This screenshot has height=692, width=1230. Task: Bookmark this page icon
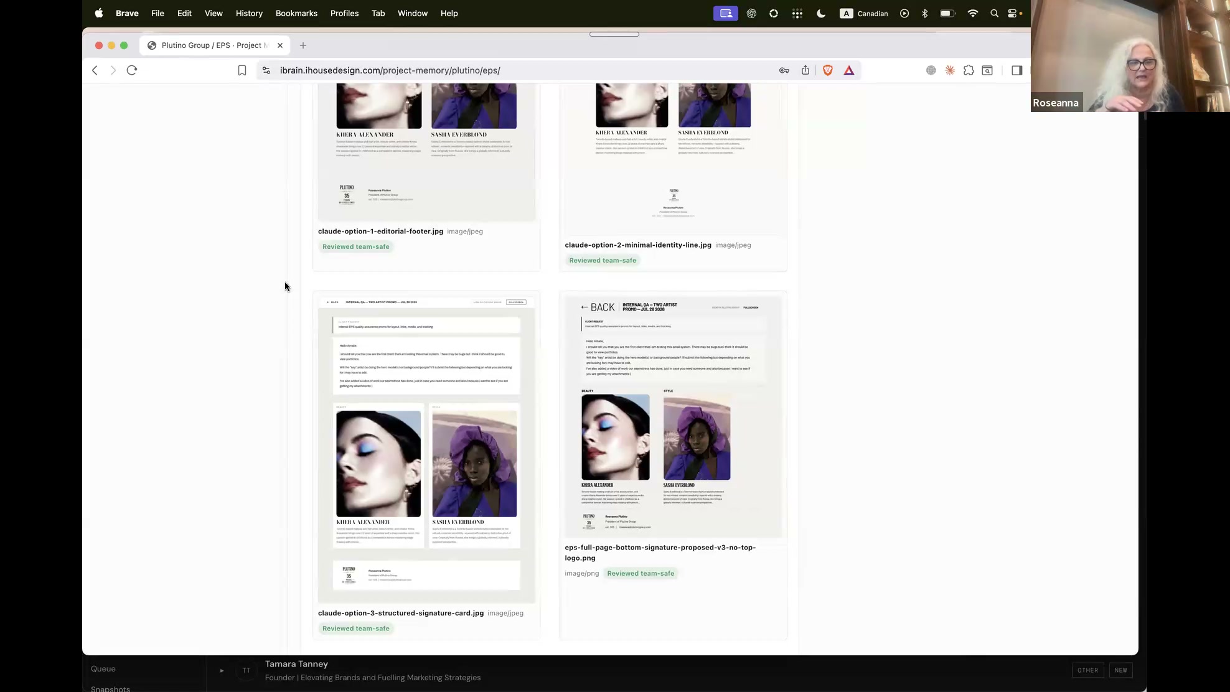tap(242, 70)
